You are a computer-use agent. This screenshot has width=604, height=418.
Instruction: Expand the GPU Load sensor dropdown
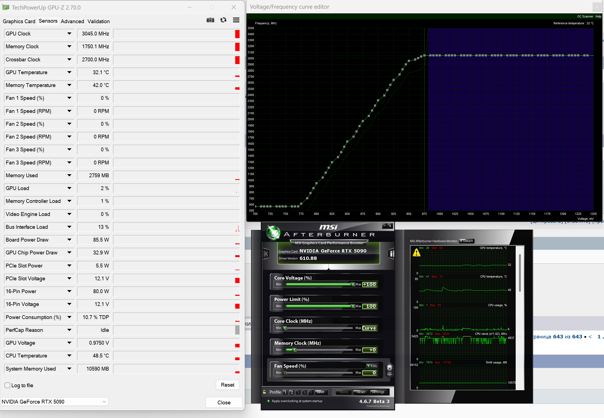pyautogui.click(x=69, y=188)
